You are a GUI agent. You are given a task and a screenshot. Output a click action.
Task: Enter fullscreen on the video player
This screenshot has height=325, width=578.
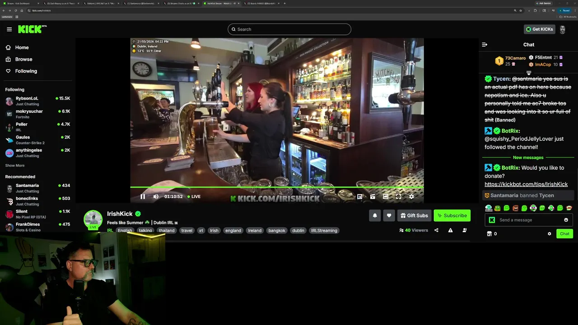(398, 196)
